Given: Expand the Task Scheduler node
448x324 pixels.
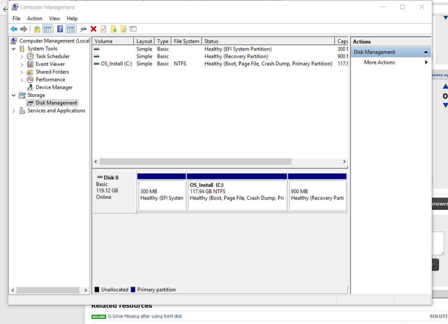Looking at the screenshot, I should tap(22, 56).
